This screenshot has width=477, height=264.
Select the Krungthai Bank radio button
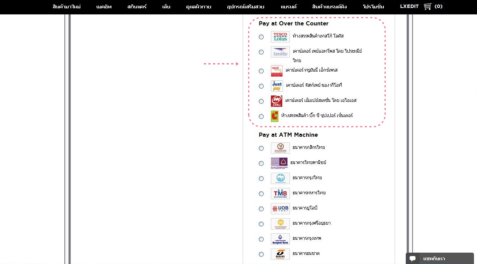click(x=261, y=178)
